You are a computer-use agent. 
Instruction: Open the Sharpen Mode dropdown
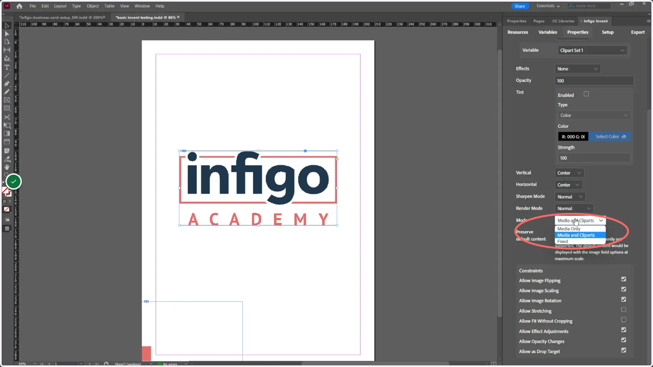pyautogui.click(x=570, y=197)
